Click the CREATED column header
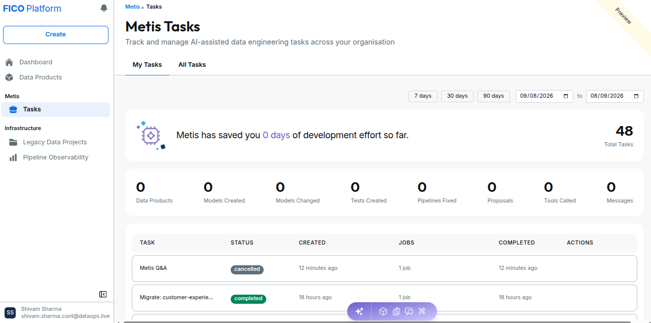 click(312, 243)
